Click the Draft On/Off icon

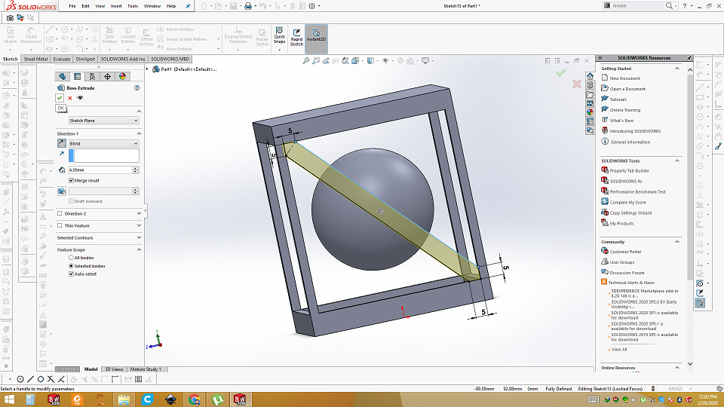coord(61,191)
